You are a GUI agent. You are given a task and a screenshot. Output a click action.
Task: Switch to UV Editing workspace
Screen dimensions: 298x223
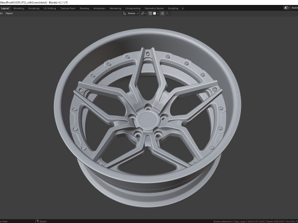point(50,9)
